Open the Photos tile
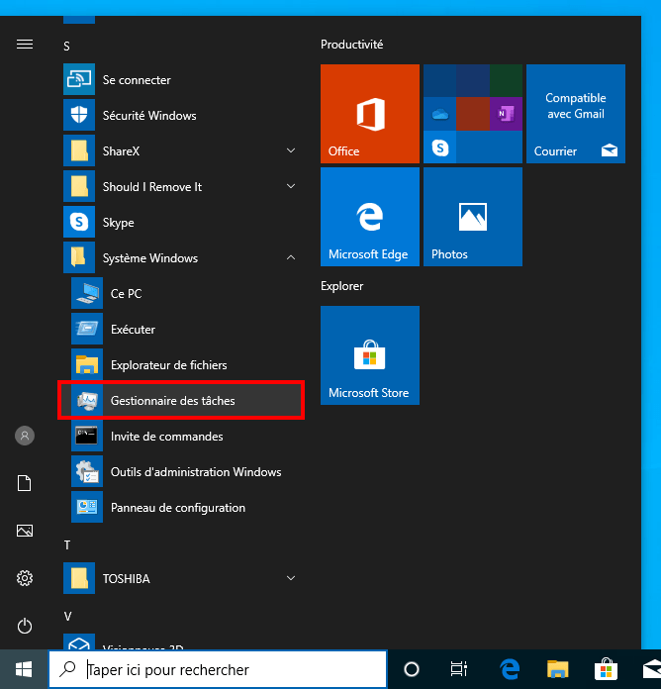661x689 pixels. (473, 217)
